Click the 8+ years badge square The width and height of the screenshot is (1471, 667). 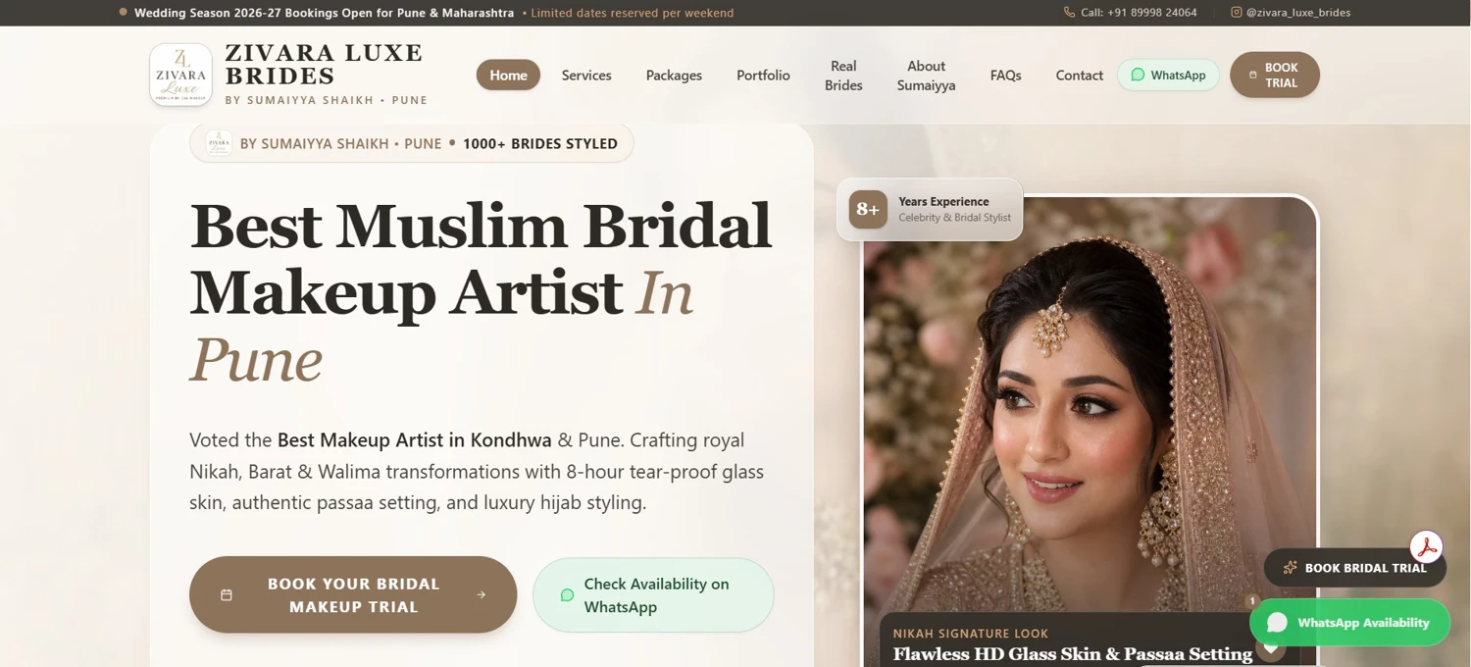tap(868, 209)
